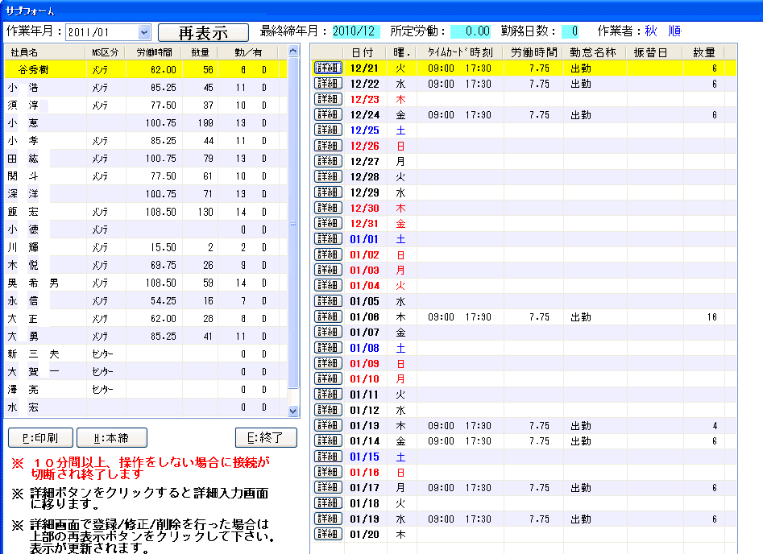763x554 pixels.
Task: Select employee row 澤 亮
Action: tap(146, 390)
